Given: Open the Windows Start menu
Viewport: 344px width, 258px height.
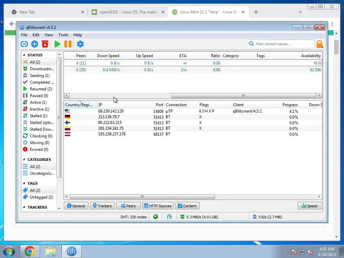Looking at the screenshot, I should 9,251.
